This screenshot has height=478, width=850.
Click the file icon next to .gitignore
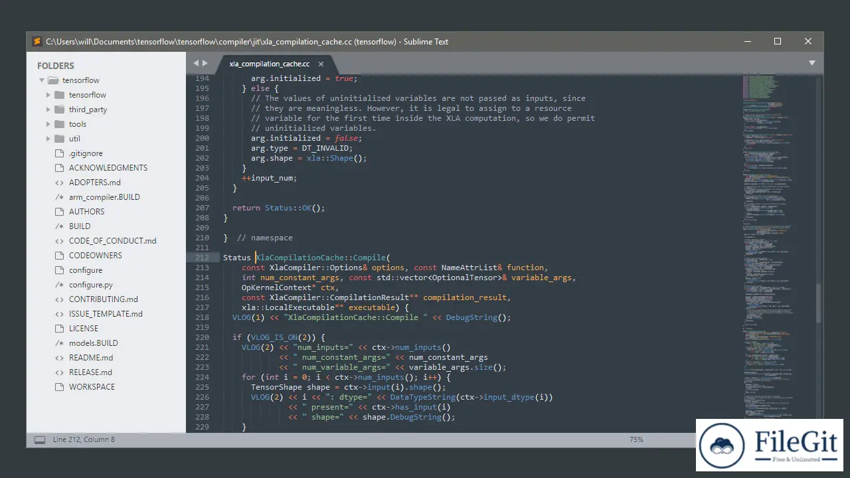(59, 153)
